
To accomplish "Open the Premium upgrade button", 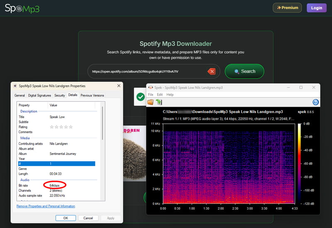I will click(x=287, y=8).
